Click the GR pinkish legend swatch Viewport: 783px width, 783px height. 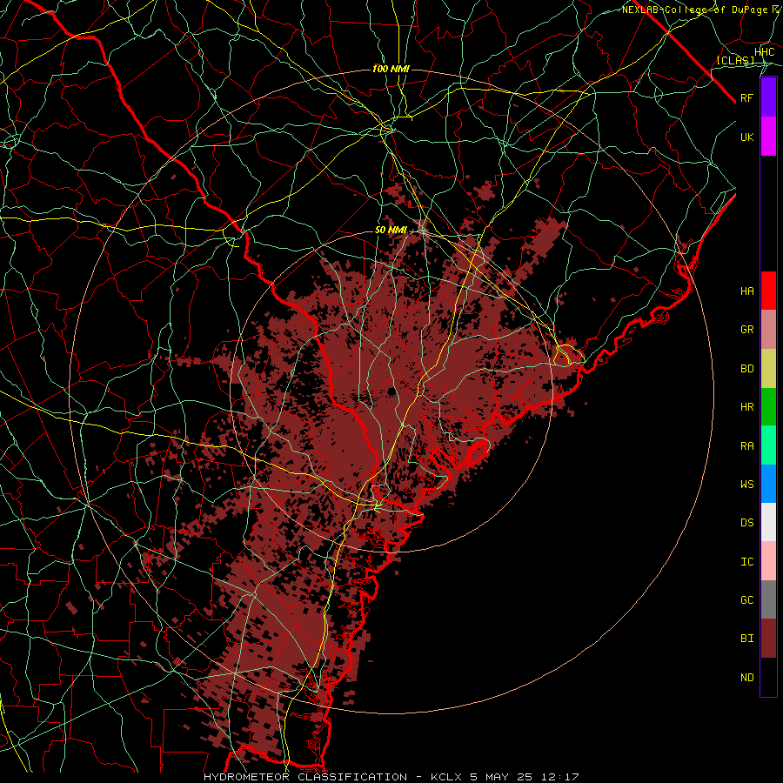click(x=768, y=330)
